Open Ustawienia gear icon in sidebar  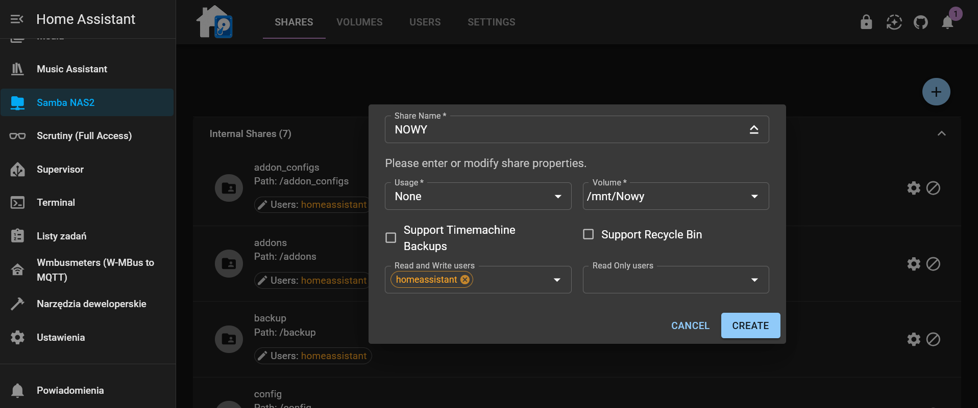[x=17, y=337]
